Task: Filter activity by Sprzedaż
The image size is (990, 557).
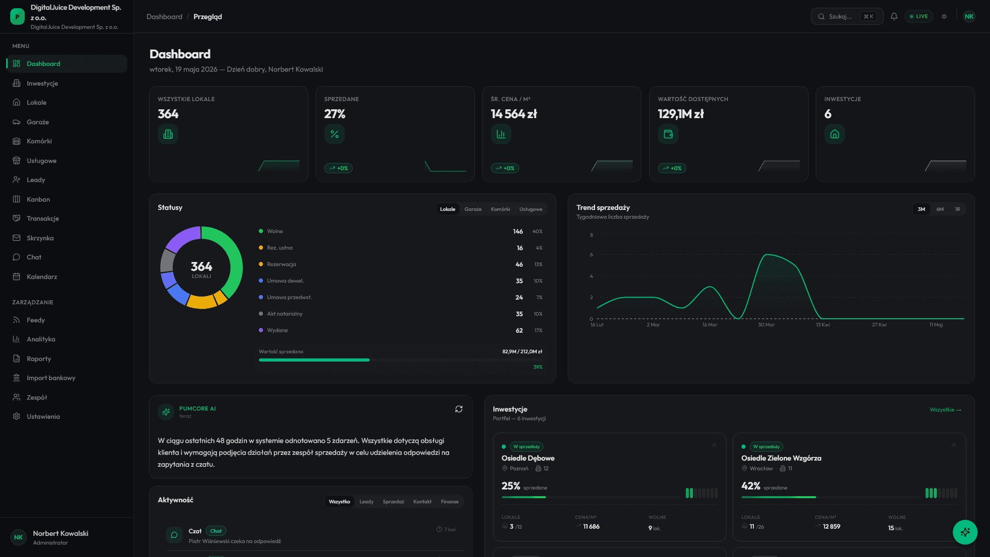Action: click(x=393, y=502)
